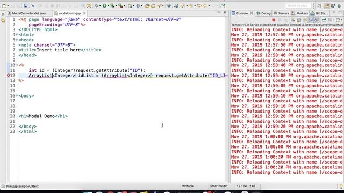Collapse the head tag fold on line 5
The height and width of the screenshot is (193, 344).
point(17,40)
